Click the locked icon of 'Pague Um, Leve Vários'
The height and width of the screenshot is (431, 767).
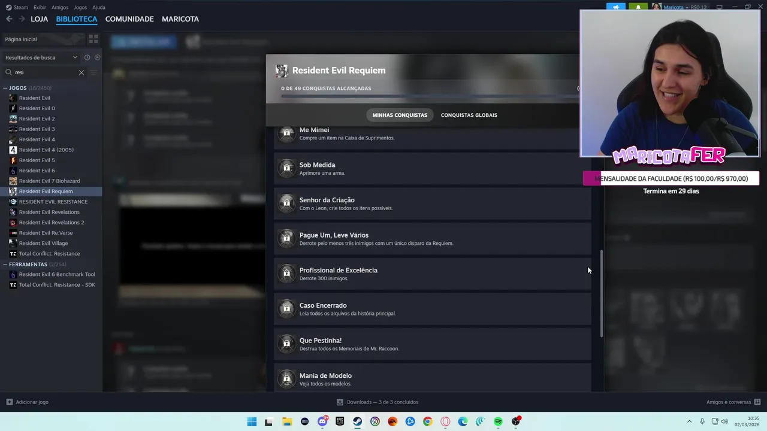click(287, 238)
